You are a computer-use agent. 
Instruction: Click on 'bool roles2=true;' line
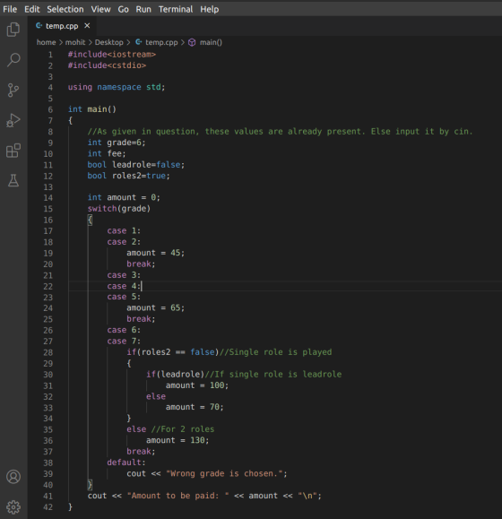[129, 176]
